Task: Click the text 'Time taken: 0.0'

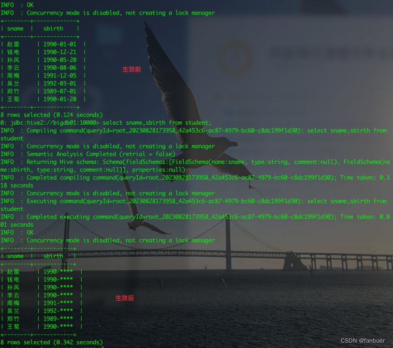Action: (365, 217)
